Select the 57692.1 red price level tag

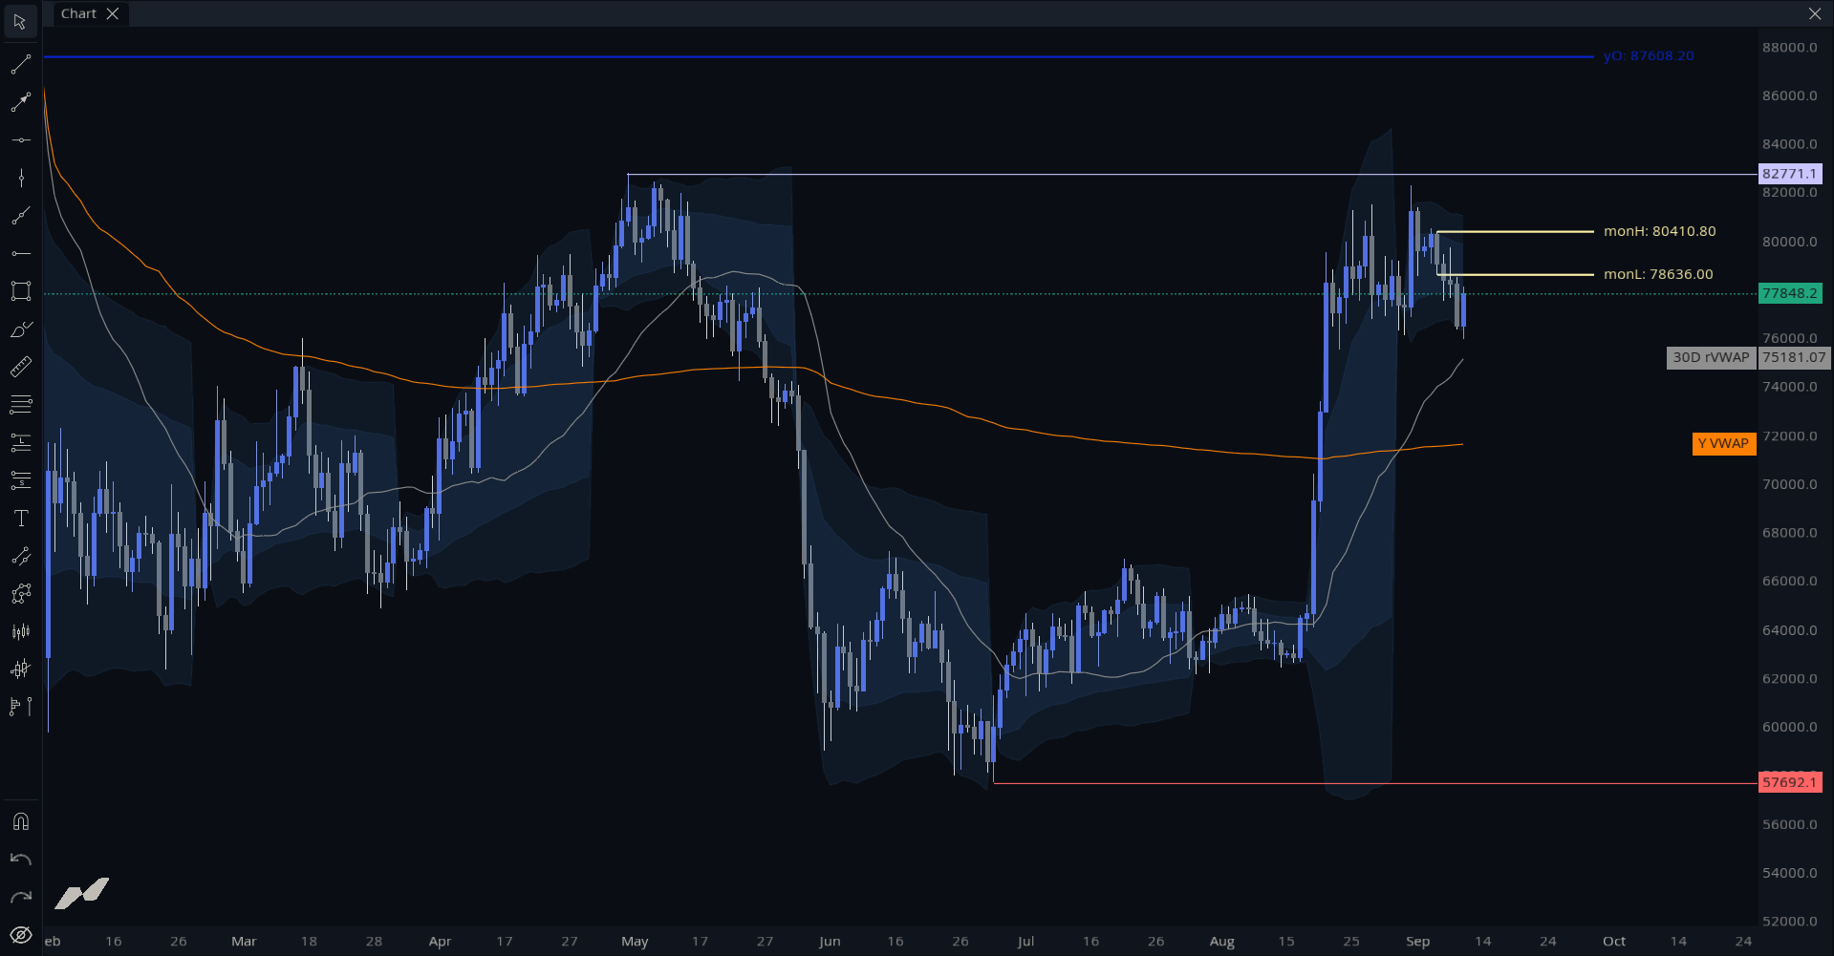point(1790,782)
